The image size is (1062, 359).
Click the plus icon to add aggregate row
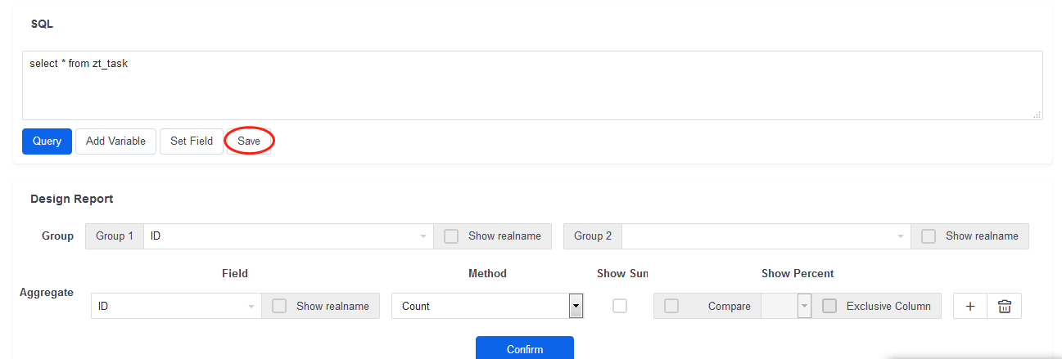[970, 306]
